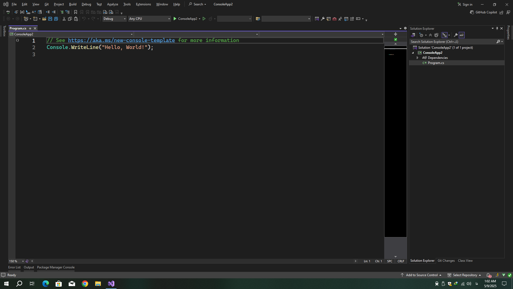Expand the Dependencies tree node

[x=417, y=58]
